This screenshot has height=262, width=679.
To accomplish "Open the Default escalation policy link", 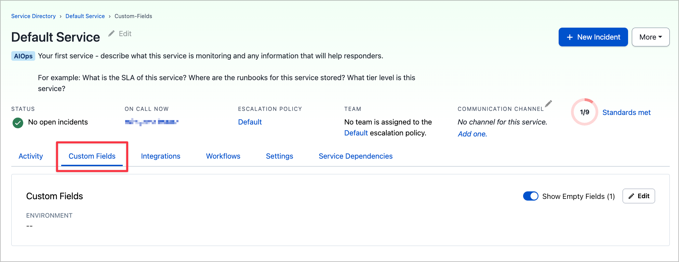I will click(250, 122).
